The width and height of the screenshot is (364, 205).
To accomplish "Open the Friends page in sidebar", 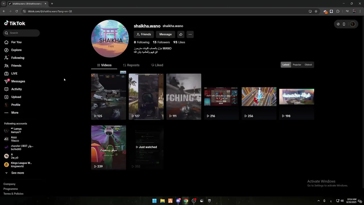I will pos(13,66).
